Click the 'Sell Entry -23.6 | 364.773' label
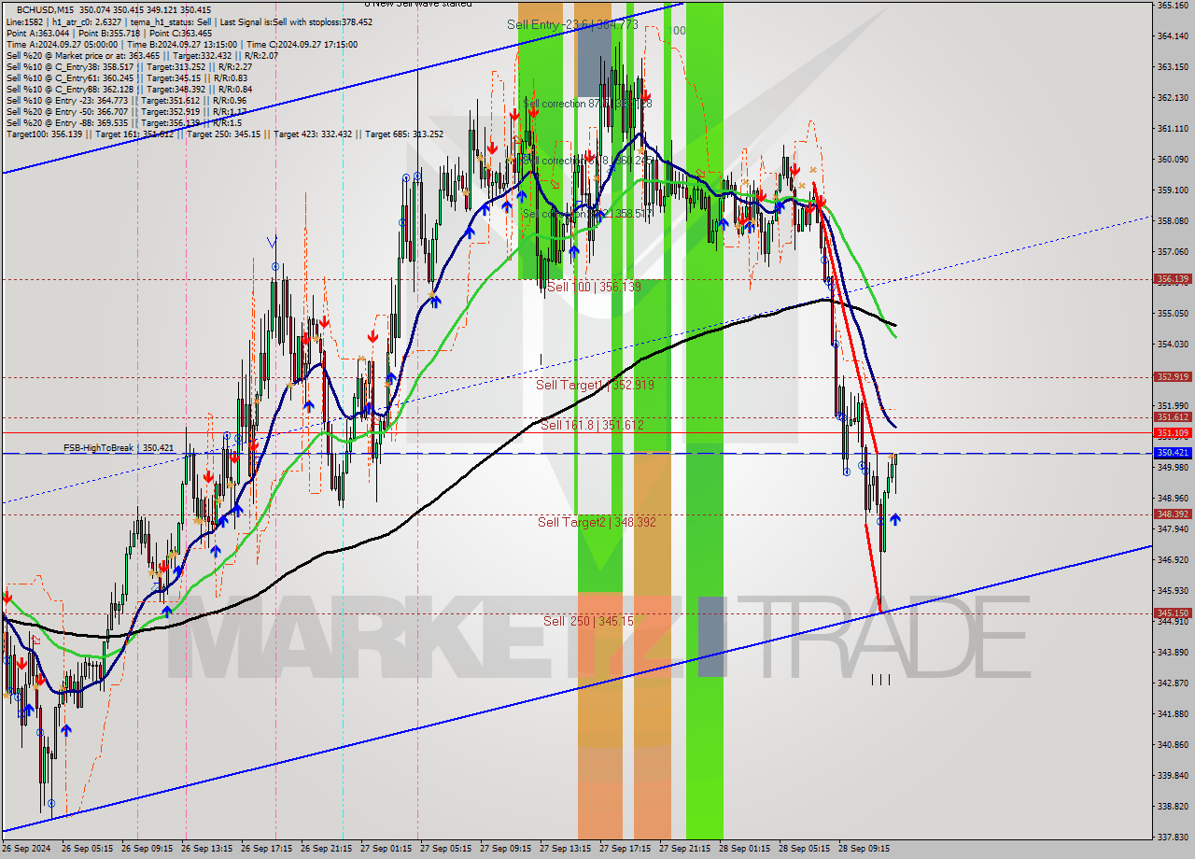The height and width of the screenshot is (859, 1195). 572,25
